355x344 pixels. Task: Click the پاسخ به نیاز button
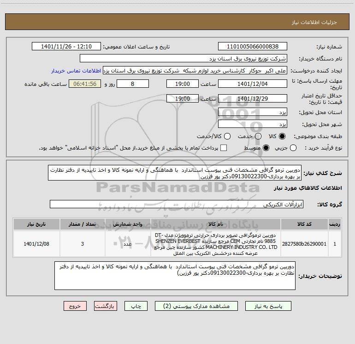point(268,306)
